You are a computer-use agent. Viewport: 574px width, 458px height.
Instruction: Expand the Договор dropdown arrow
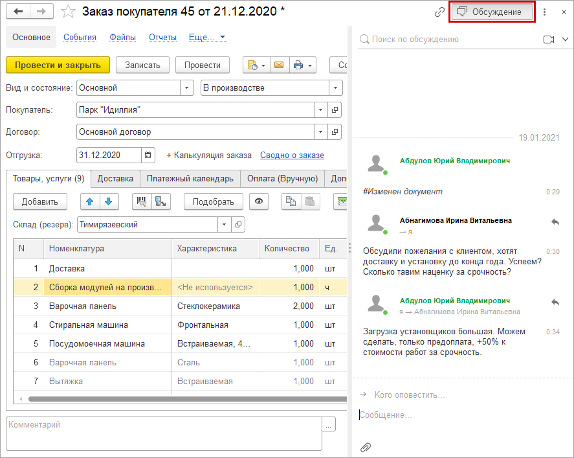(321, 132)
